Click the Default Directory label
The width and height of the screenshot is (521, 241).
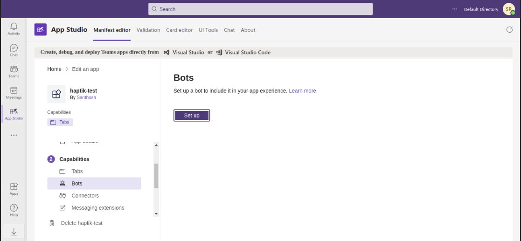481,9
